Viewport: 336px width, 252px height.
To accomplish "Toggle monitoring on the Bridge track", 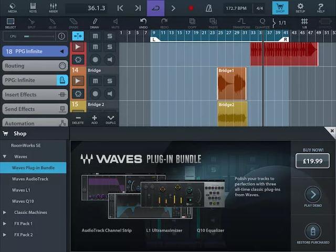I will tap(110, 93).
